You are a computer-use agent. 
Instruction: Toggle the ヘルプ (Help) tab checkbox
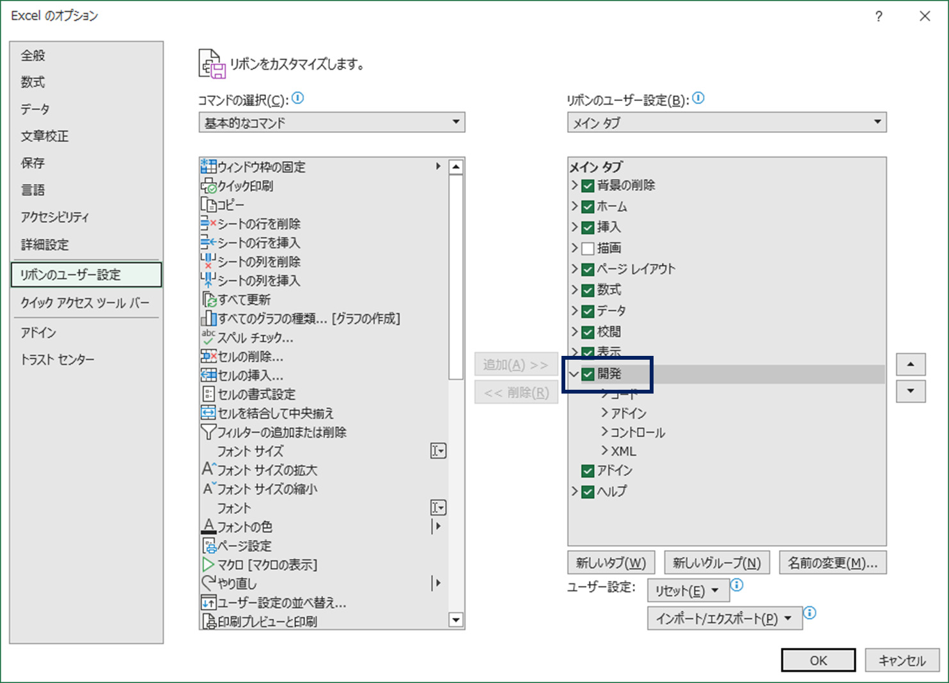click(x=588, y=492)
